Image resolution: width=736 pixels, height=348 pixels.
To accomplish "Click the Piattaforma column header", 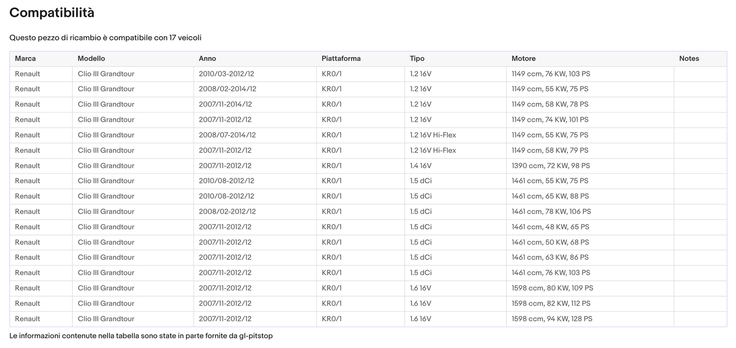I will click(341, 59).
